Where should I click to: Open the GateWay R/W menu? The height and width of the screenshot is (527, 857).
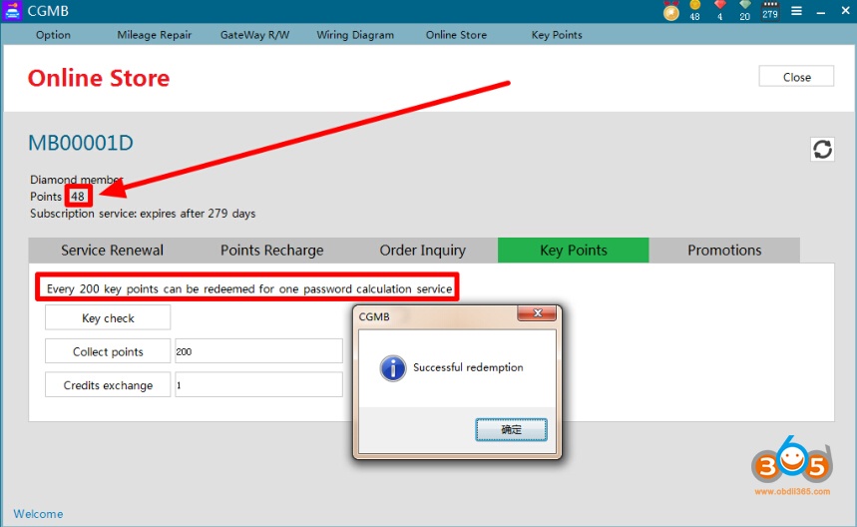254,35
